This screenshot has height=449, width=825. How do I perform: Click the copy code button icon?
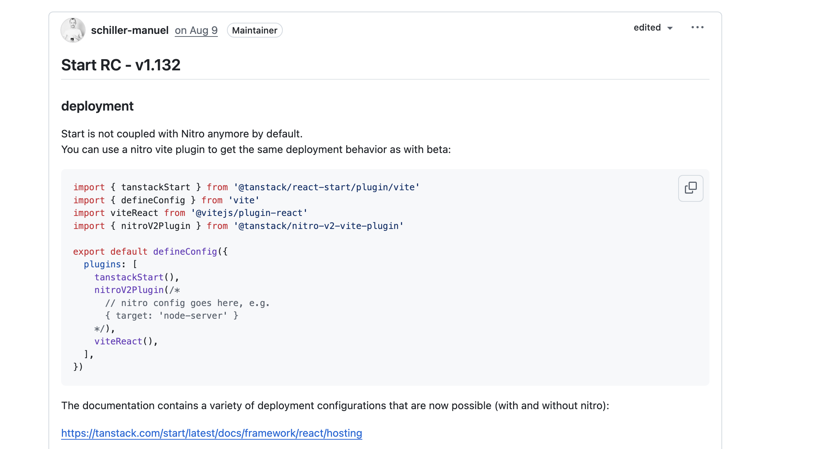(x=690, y=188)
